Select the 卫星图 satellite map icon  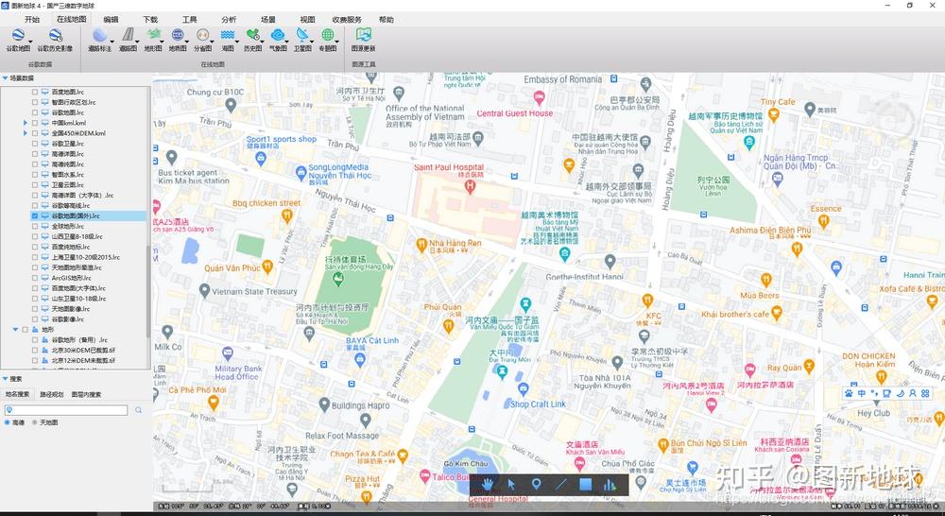coord(302,35)
